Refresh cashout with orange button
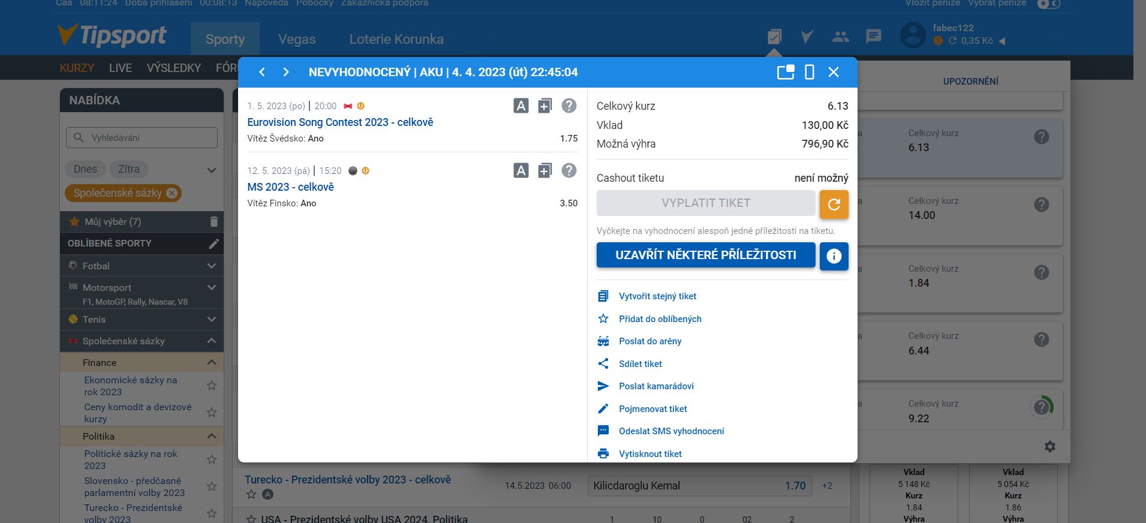 click(x=834, y=204)
